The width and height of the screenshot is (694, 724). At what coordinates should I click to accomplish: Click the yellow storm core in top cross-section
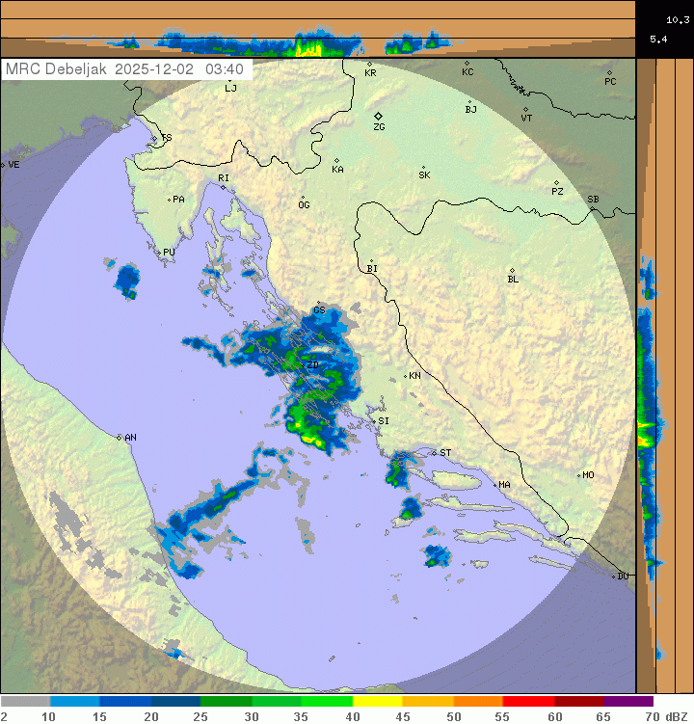(x=312, y=46)
